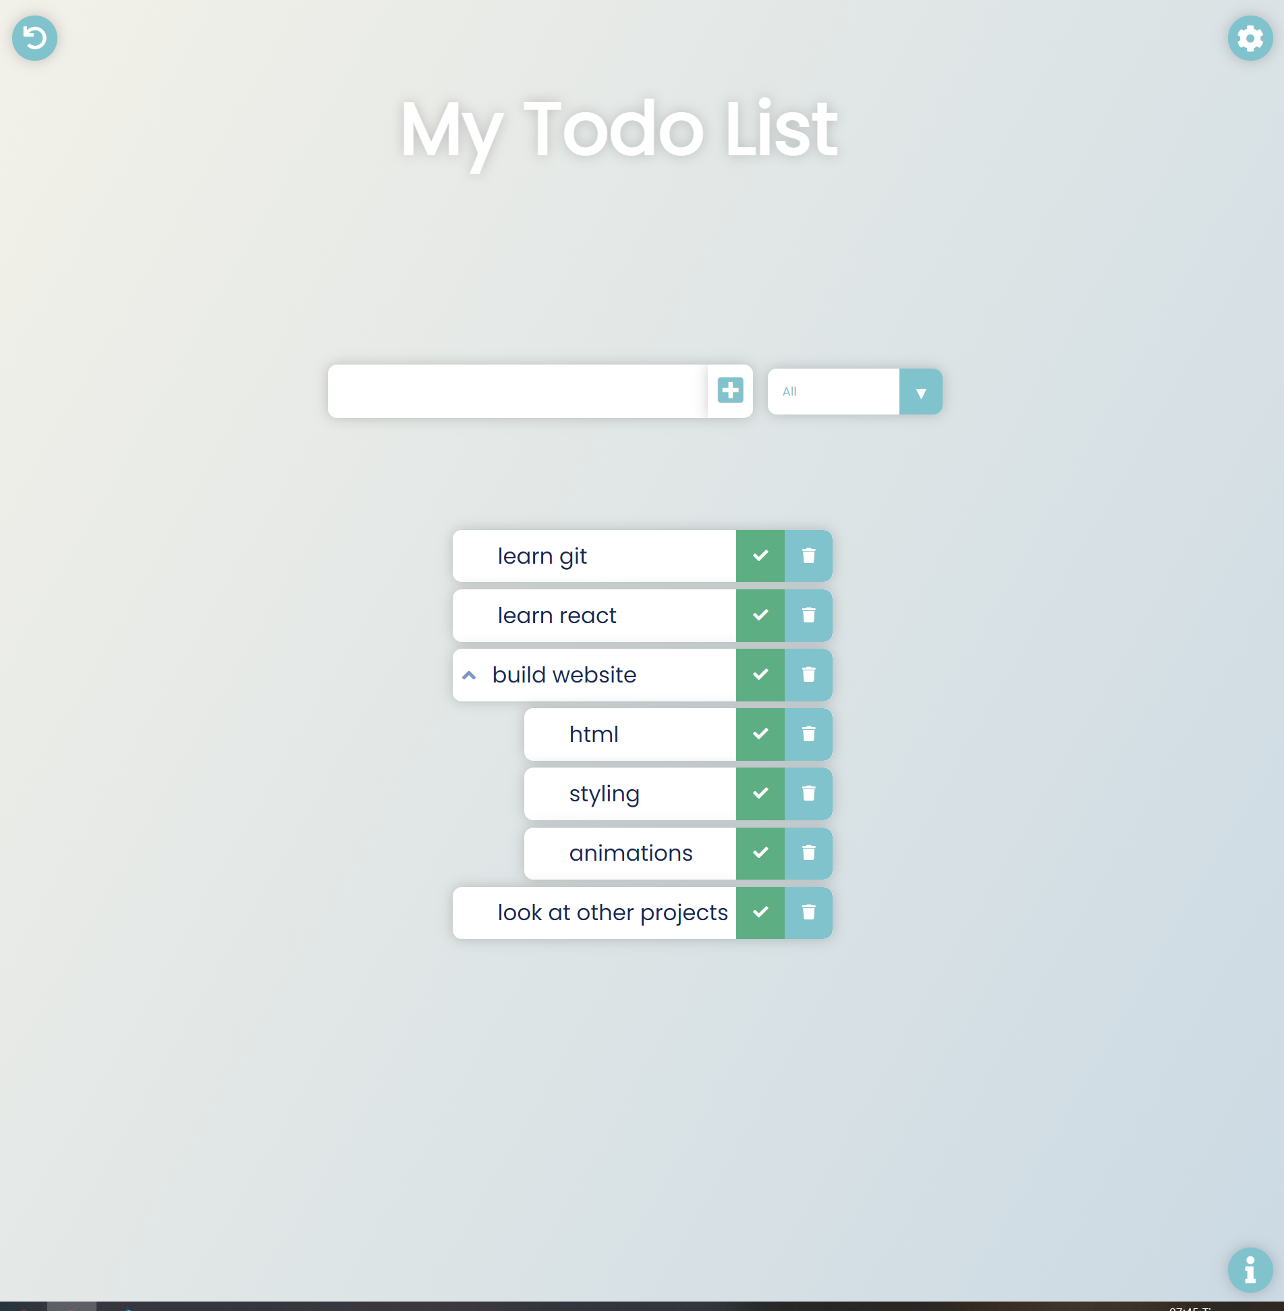Delete the "look at other projects" task
Viewport: 1284px width, 1311px height.
tap(808, 912)
